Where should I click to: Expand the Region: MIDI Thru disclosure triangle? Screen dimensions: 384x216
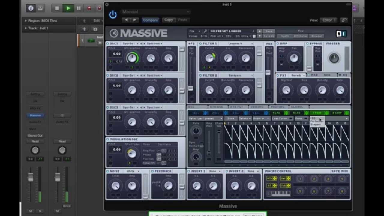pos(26,21)
